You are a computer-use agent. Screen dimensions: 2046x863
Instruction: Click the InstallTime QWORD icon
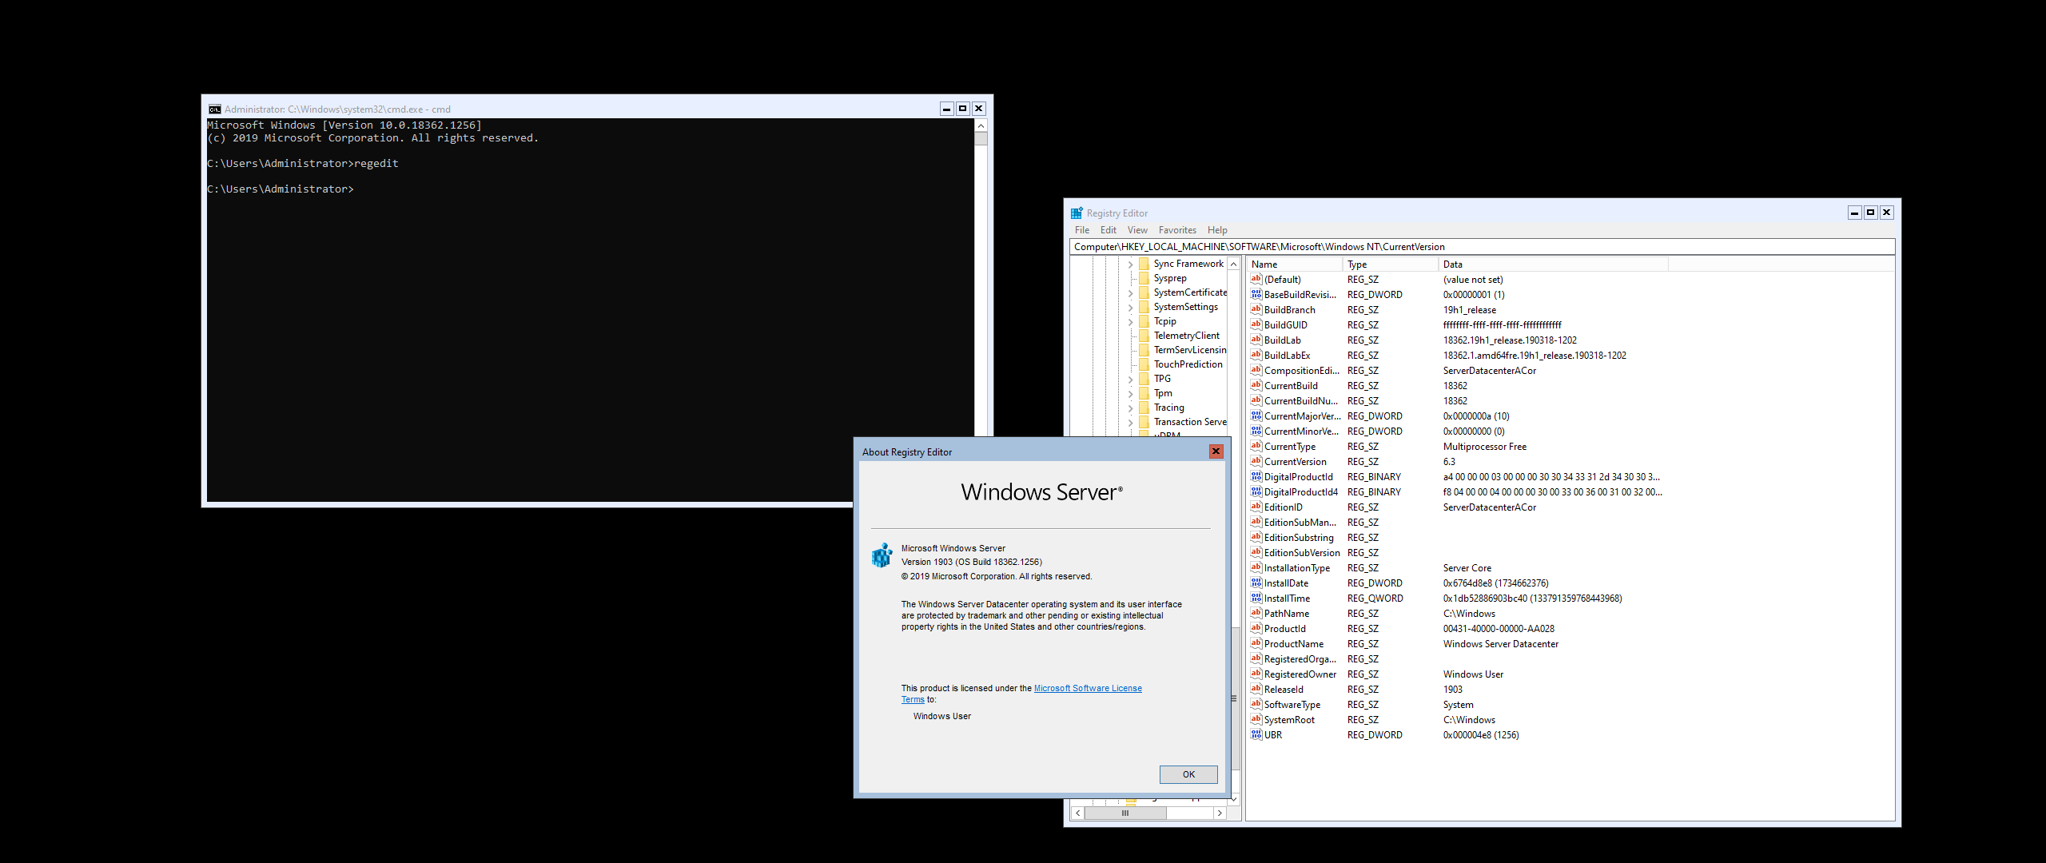pyautogui.click(x=1256, y=598)
